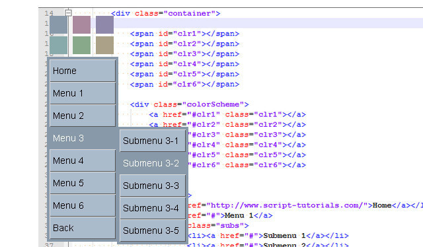Click line number 14 in the gutter
Viewport: 423px width, 247px height.
(49, 13)
